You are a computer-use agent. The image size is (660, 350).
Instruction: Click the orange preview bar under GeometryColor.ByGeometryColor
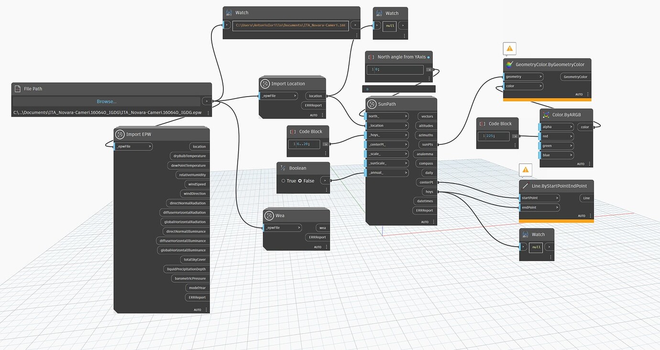tap(547, 100)
